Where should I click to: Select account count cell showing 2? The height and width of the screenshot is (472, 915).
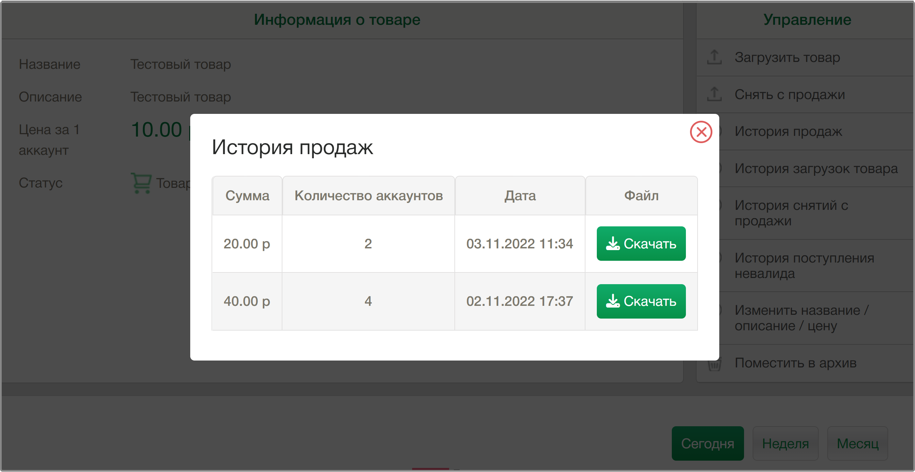(368, 244)
